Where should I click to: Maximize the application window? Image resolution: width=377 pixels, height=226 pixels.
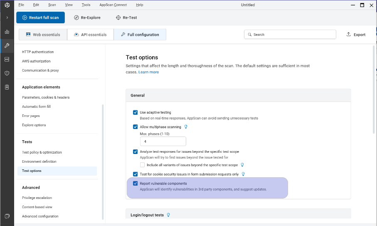362,5
